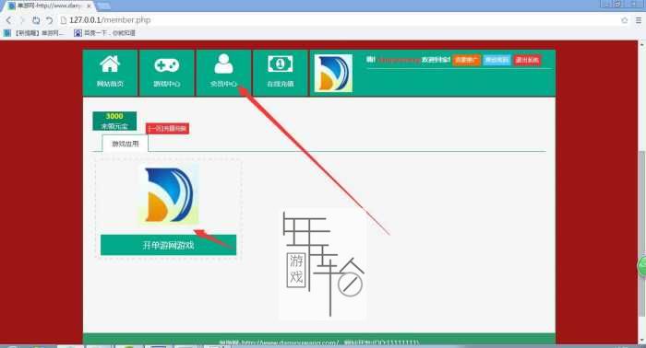
Task: Click the undo arrow in browser toolbar
Action: [x=50, y=19]
